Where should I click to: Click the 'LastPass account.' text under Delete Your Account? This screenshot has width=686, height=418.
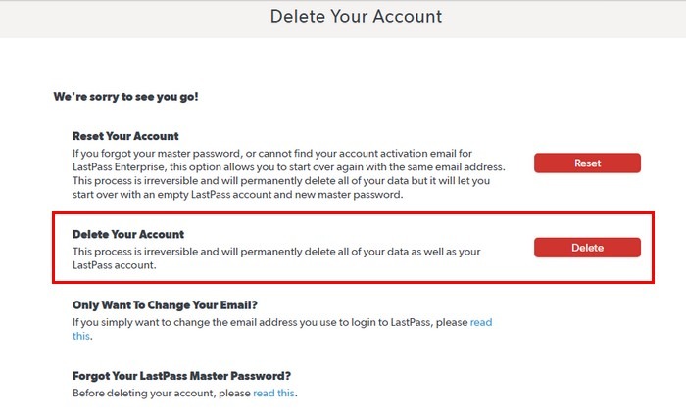pyautogui.click(x=114, y=265)
